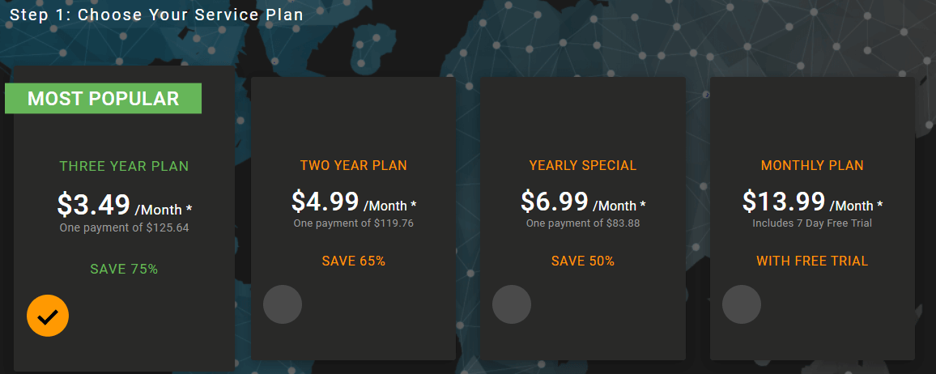The image size is (936, 374).
Task: Click the SAVE 50% label
Action: coord(583,261)
